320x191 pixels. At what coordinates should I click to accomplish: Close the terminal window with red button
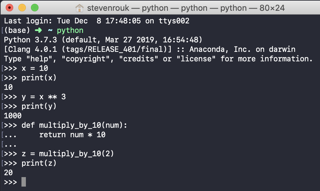point(9,8)
